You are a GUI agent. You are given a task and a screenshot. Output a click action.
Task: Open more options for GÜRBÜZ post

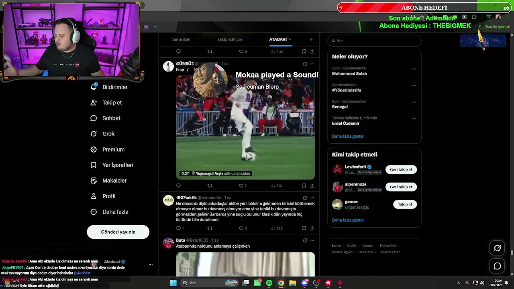[312, 63]
